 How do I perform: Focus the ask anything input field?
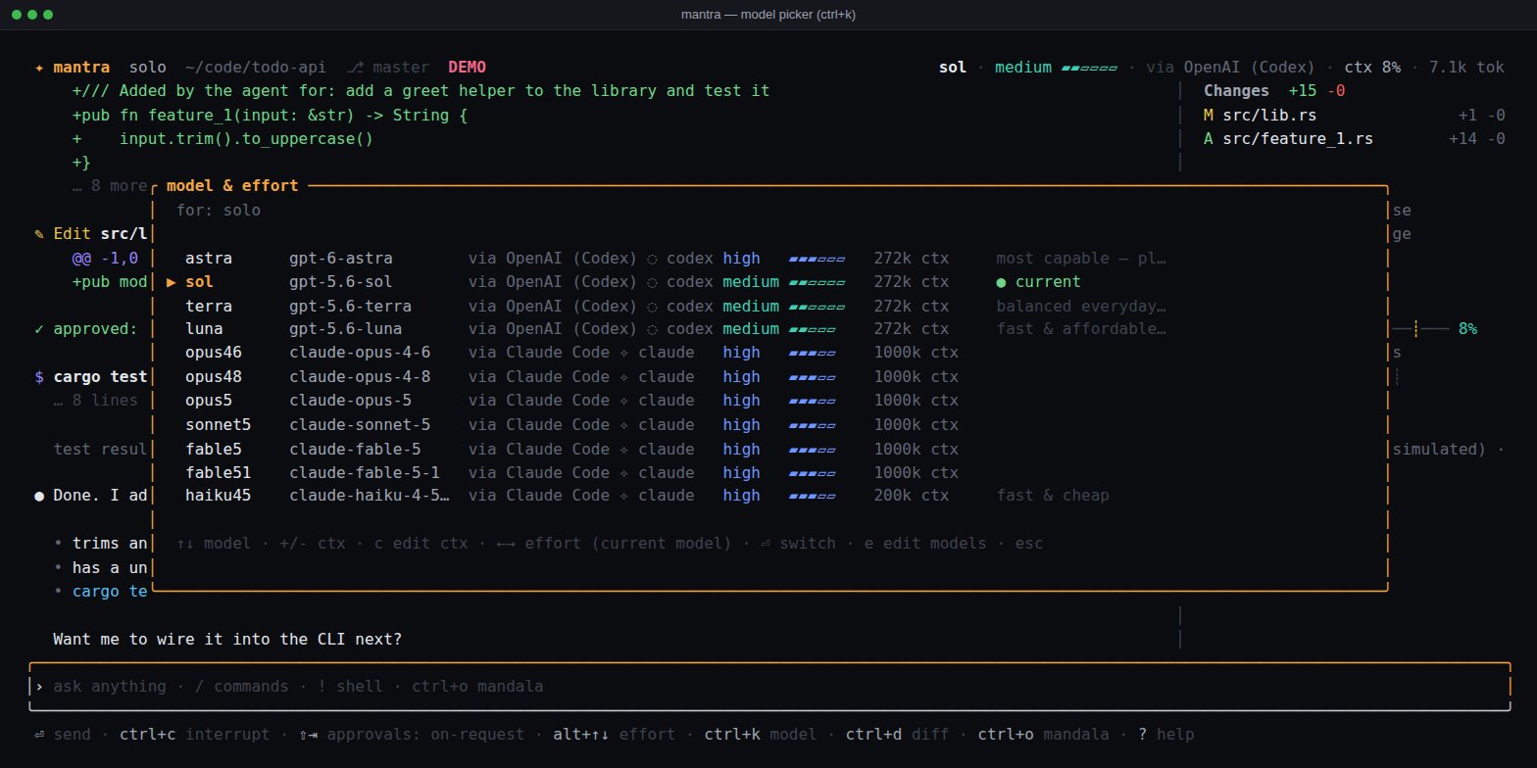(x=769, y=687)
